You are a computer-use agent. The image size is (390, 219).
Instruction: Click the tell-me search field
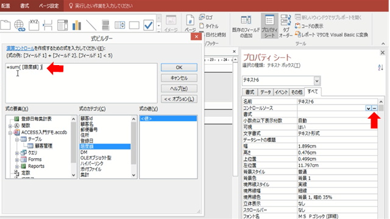click(x=104, y=5)
